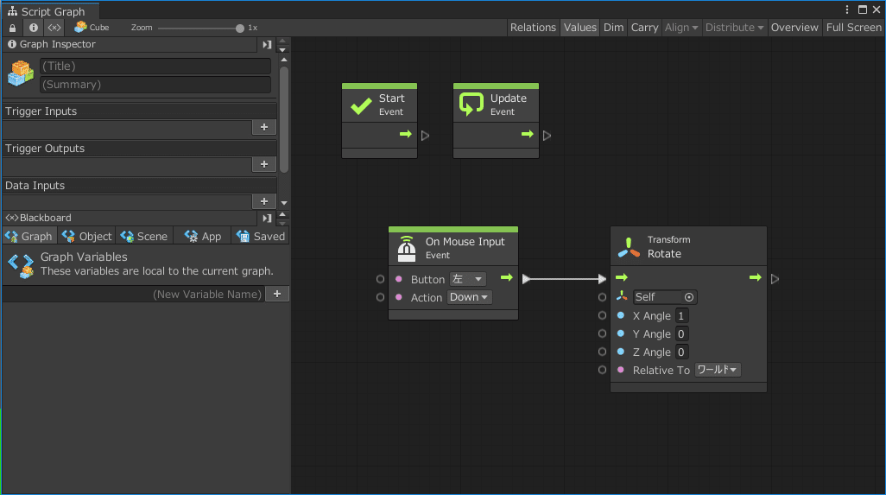The image size is (886, 495).
Task: Open the Relative To dropdown
Action: click(718, 370)
